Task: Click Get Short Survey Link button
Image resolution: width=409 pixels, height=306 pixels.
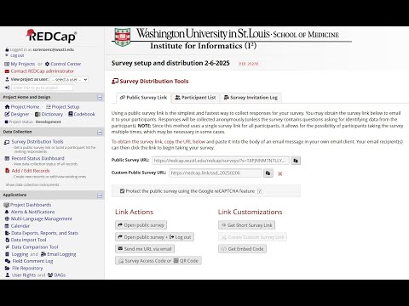Action: pyautogui.click(x=246, y=225)
